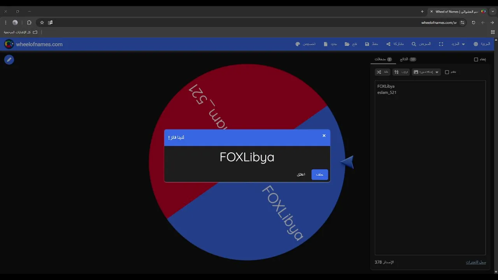Viewport: 498px width, 280px height.
Task: Open the changelog (سجل التحديثات) link
Action: pyautogui.click(x=476, y=262)
